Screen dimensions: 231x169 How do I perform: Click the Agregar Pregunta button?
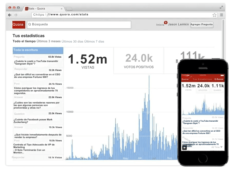click(202, 25)
